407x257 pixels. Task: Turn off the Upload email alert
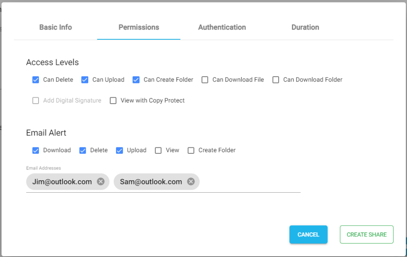120,150
